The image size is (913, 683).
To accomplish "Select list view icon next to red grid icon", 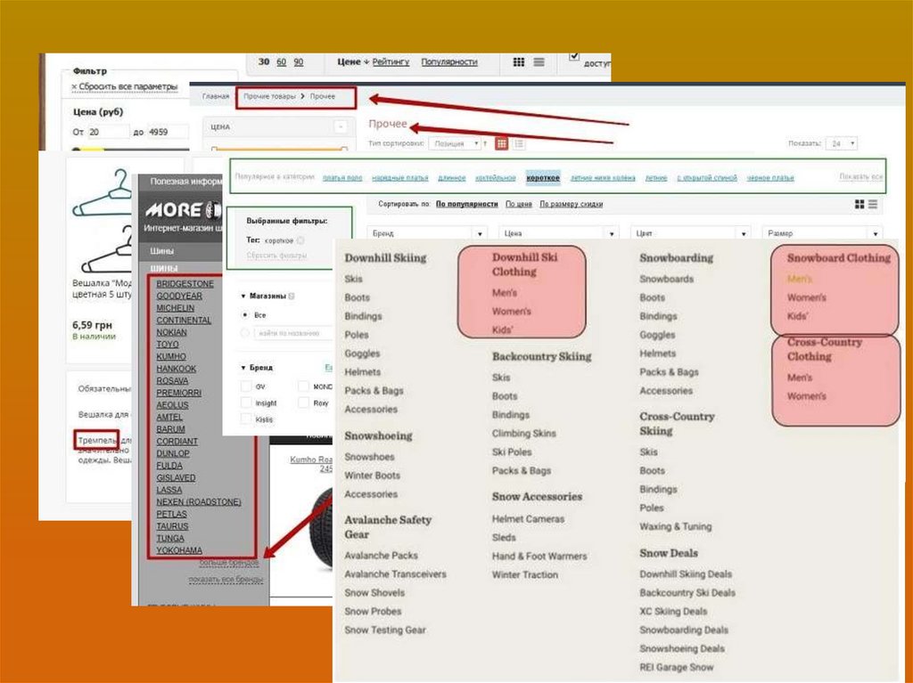I will pos(519,143).
